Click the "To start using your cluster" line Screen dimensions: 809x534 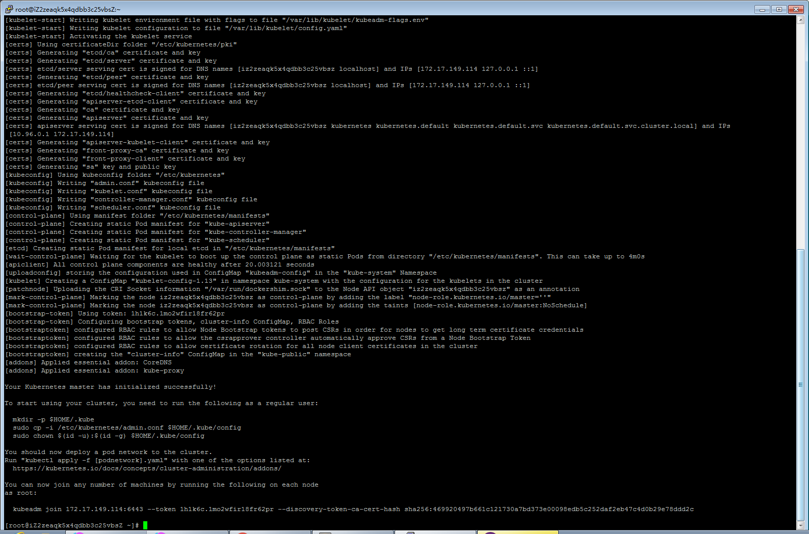point(162,403)
